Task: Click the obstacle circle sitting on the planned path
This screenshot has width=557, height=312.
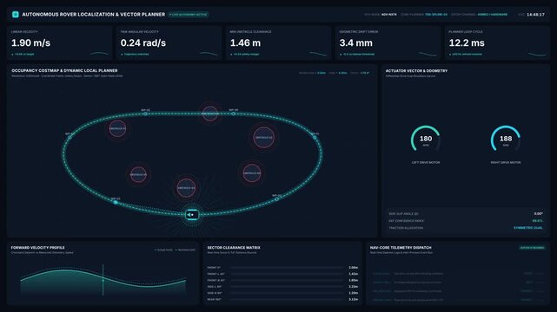Action: tap(210, 114)
